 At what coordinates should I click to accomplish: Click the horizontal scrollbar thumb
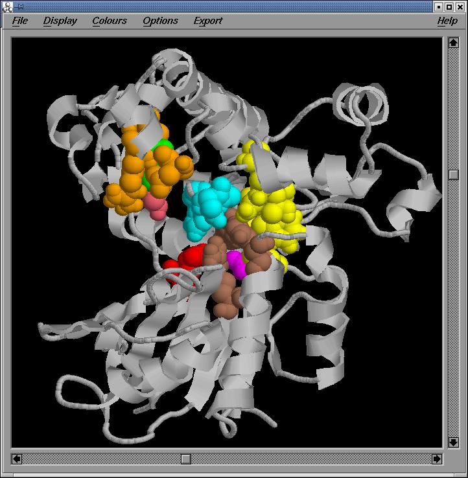[x=186, y=459]
